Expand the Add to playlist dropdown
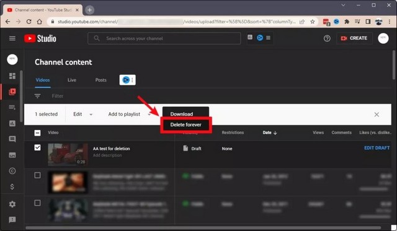The width and height of the screenshot is (397, 231). coord(130,114)
